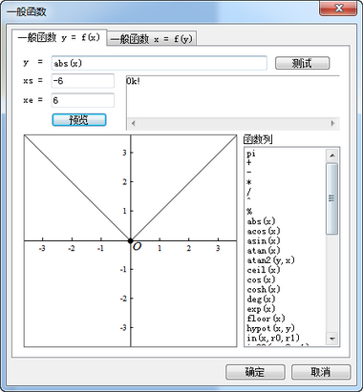This screenshot has width=363, height=392.
Task: Click the 预览 preview button
Action: pos(79,120)
